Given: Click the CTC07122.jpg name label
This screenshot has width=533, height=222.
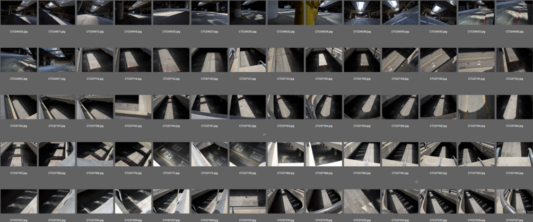Looking at the screenshot, I should pyautogui.click(x=285, y=79).
